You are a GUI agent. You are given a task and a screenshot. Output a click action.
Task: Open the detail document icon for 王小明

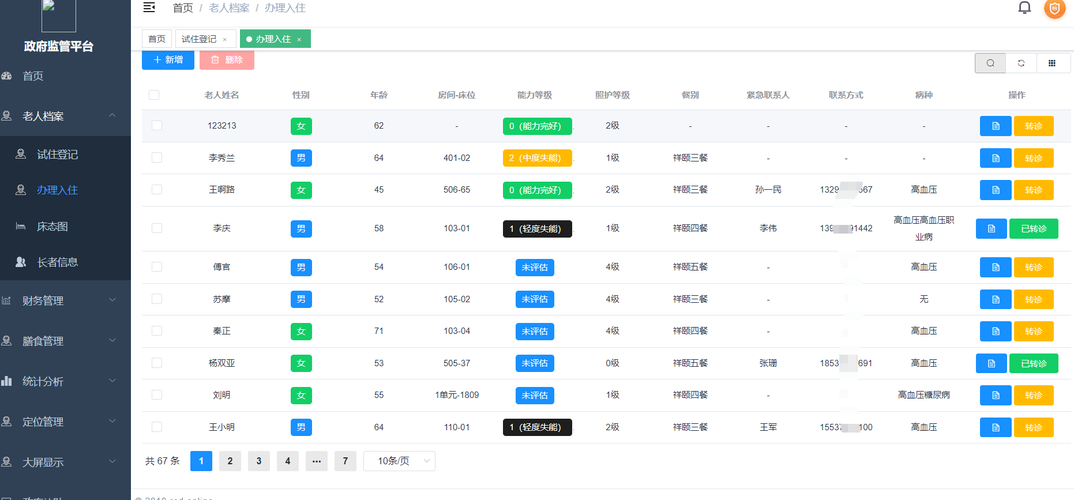[x=995, y=427]
